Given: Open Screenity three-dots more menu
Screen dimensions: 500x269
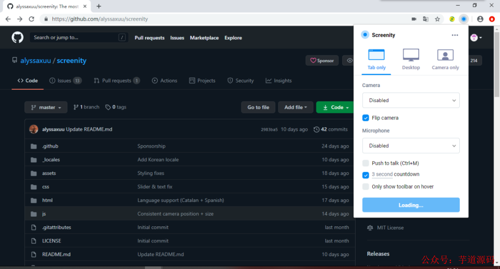Looking at the screenshot, I should pos(455,35).
